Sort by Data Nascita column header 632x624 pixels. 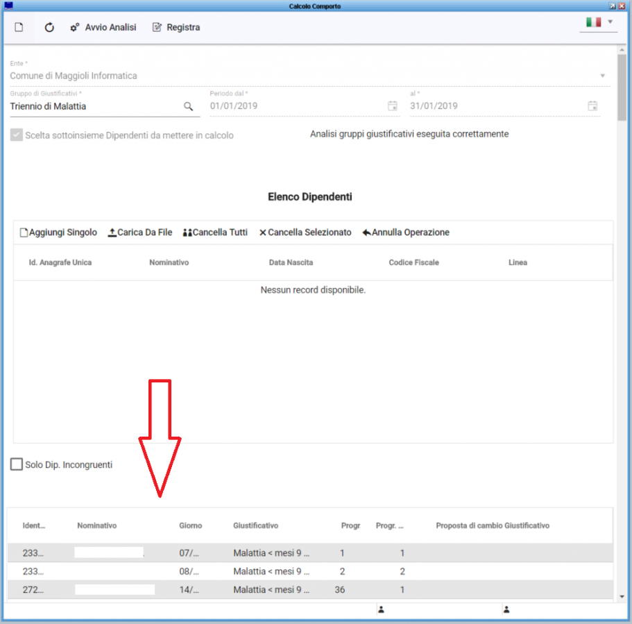point(291,262)
